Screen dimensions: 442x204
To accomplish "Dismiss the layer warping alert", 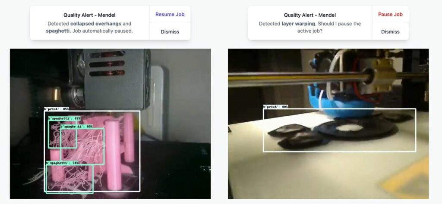I will [x=390, y=31].
